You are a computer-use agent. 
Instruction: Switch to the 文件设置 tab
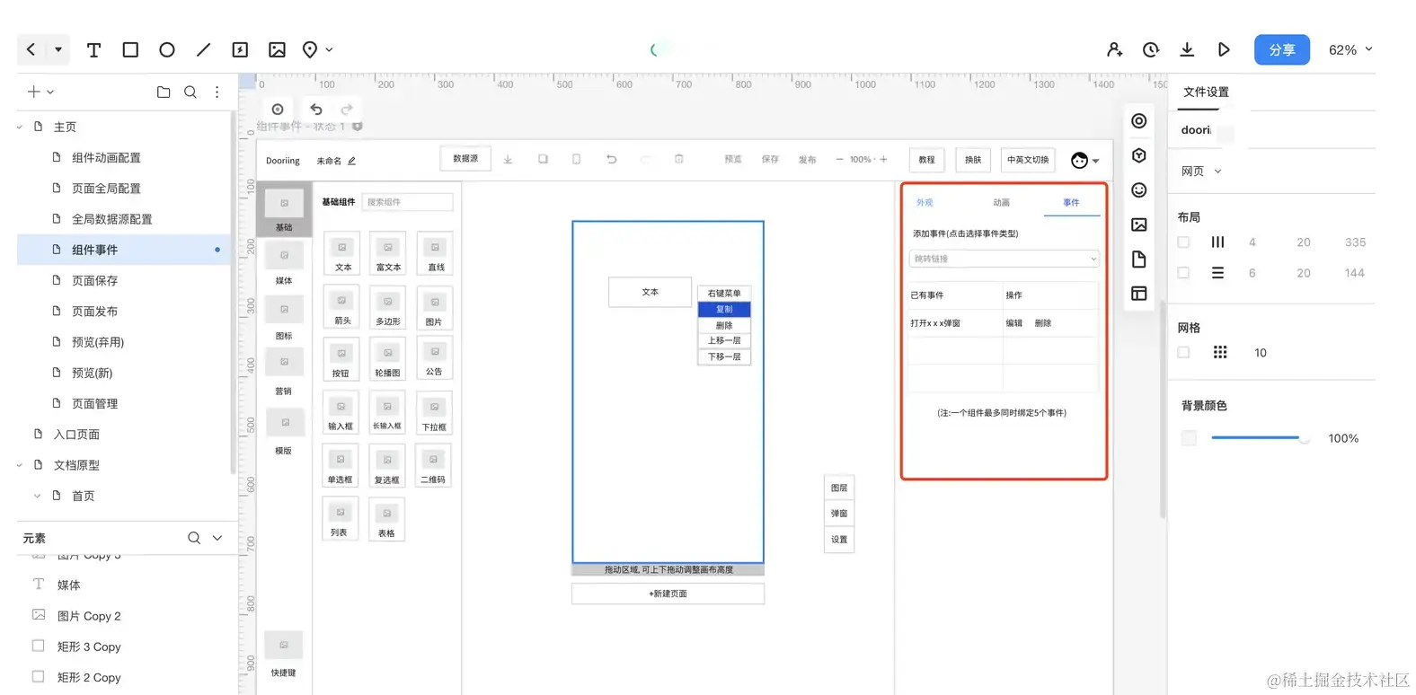(1206, 92)
